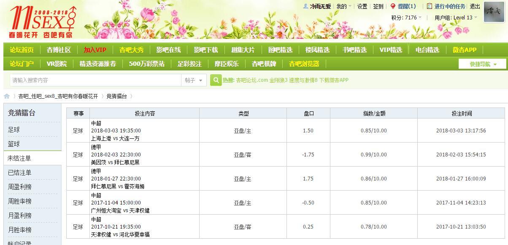
Task: Click the 加入VIP nav link
Action: [95, 50]
